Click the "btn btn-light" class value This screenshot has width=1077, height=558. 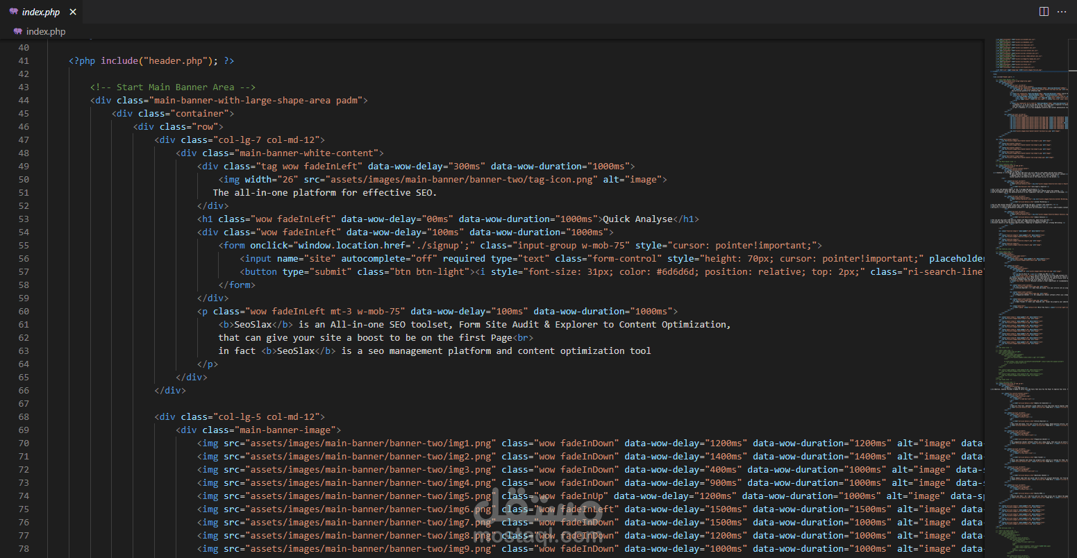pos(432,271)
